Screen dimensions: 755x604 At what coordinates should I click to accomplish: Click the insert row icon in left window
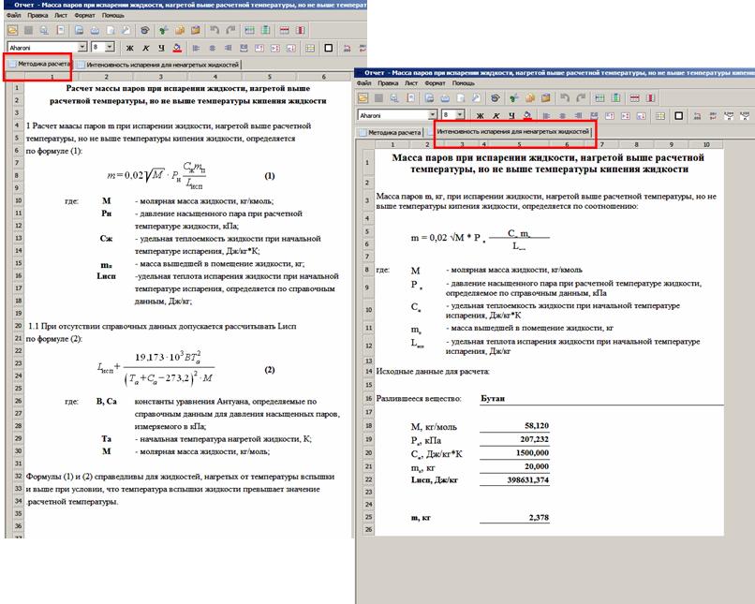coord(250,29)
